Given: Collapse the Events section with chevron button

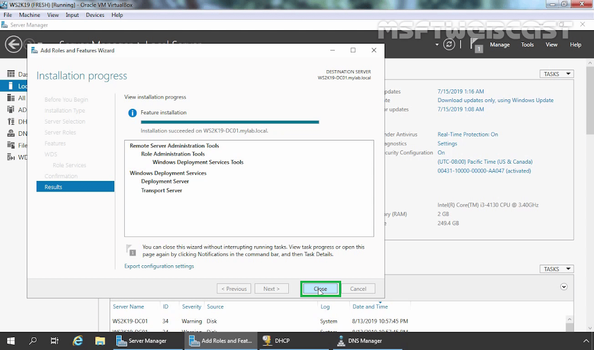Looking at the screenshot, I should (x=564, y=287).
